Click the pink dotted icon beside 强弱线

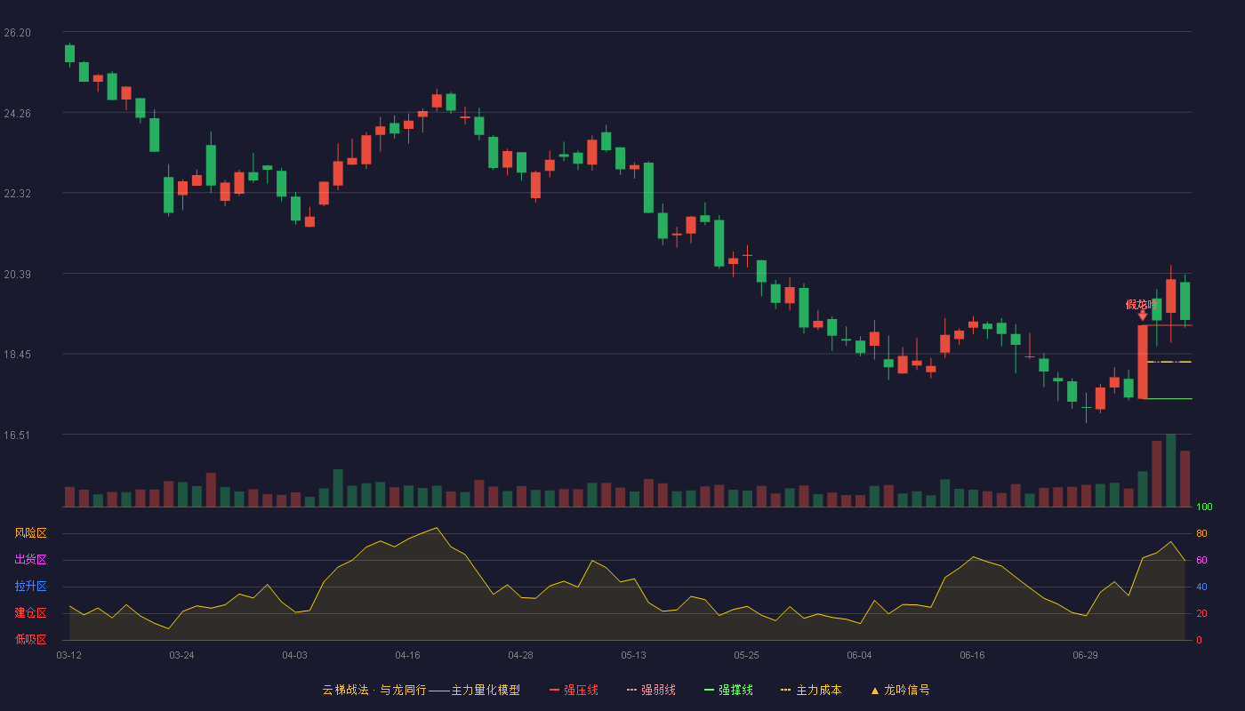pos(632,690)
